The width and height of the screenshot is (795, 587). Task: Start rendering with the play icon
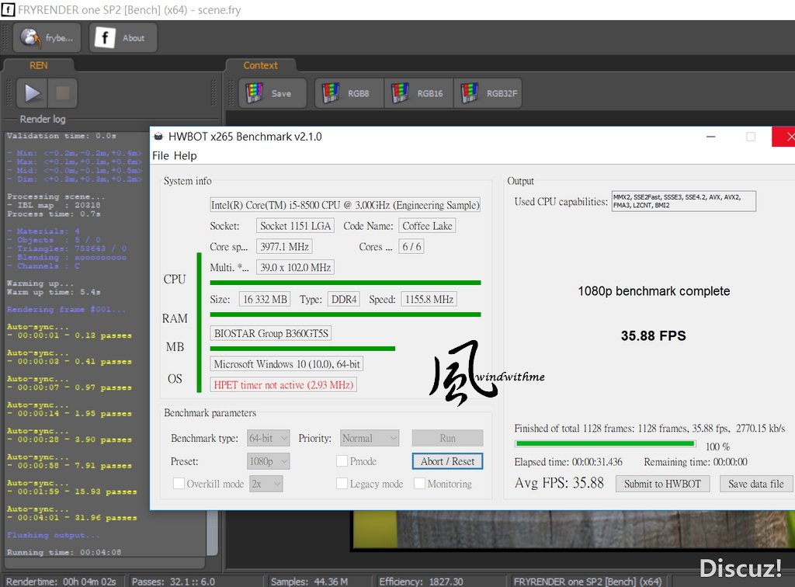click(33, 92)
